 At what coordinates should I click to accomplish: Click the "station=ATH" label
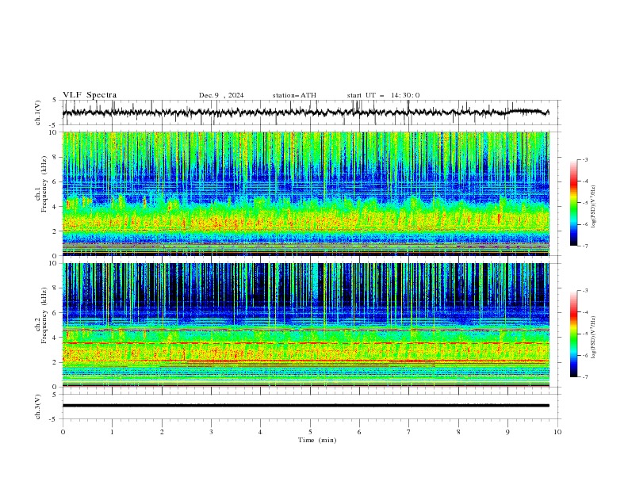(294, 95)
